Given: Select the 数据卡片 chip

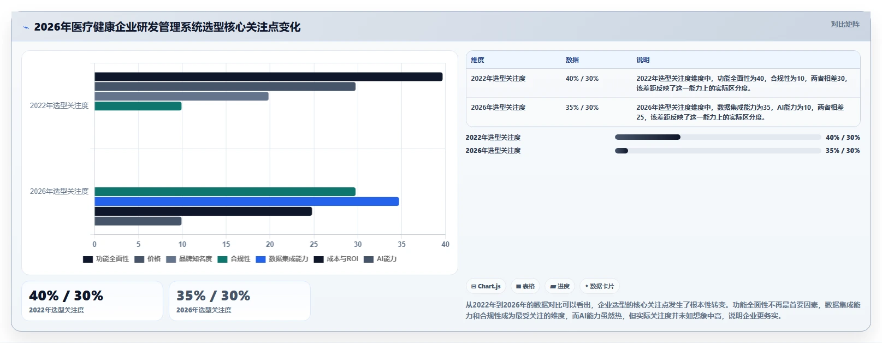Looking at the screenshot, I should pyautogui.click(x=600, y=286).
